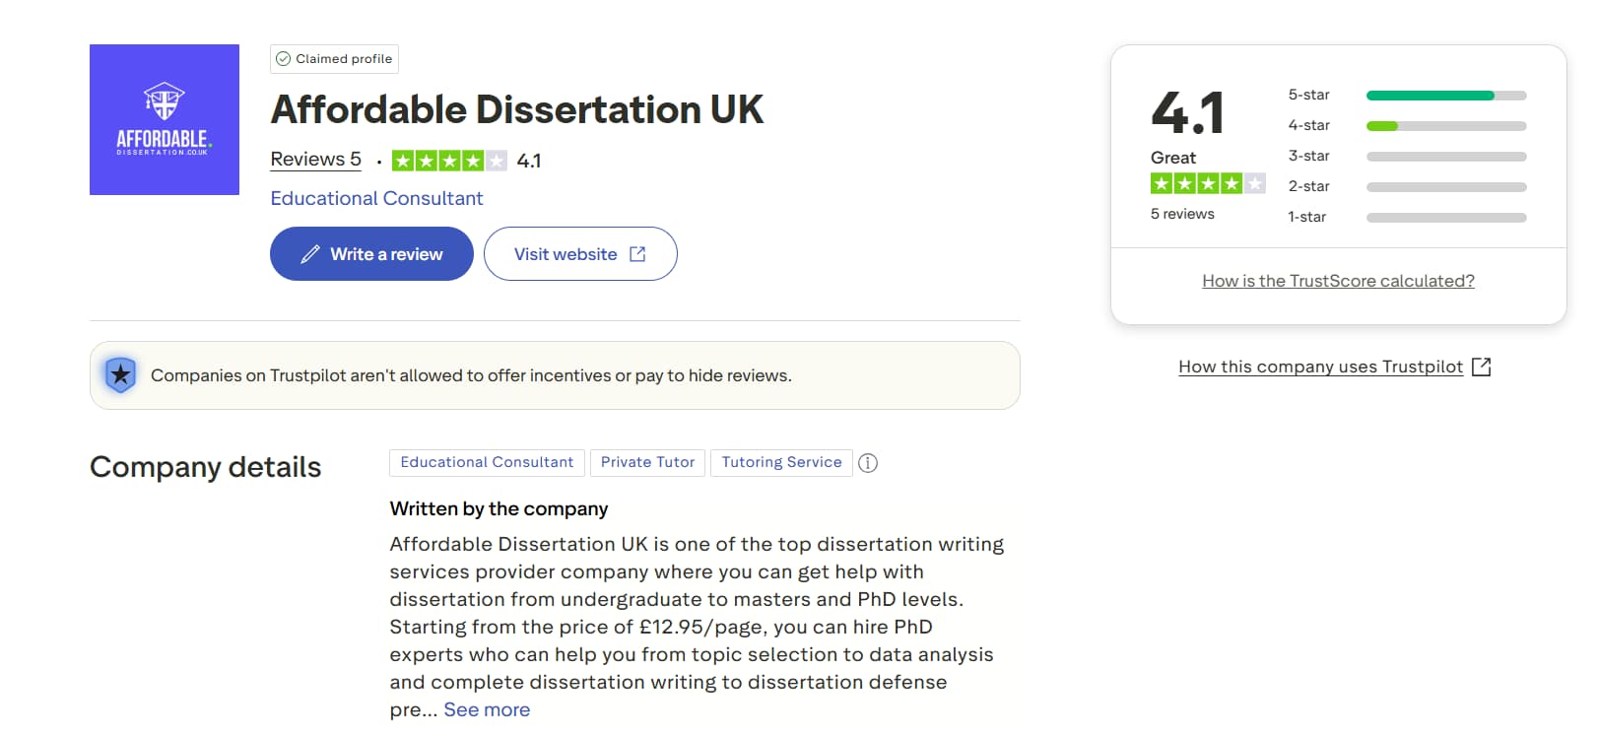Open the Tutoring Service category tag
1597x736 pixels.
point(781,463)
